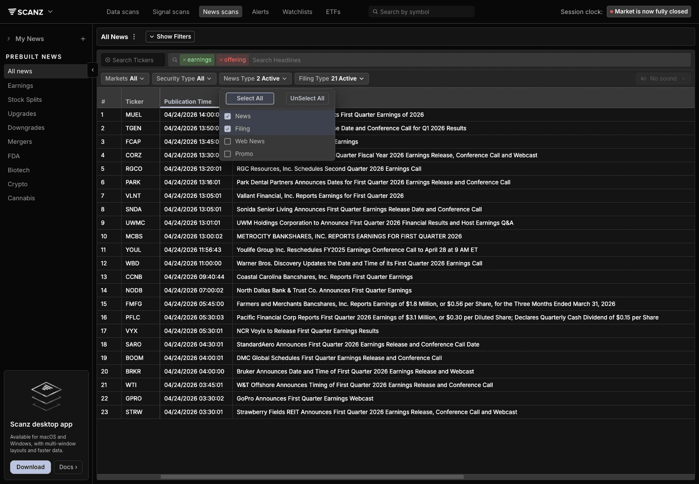Open the Vallant Financial earnings headline
This screenshot has height=484, width=699.
point(320,196)
